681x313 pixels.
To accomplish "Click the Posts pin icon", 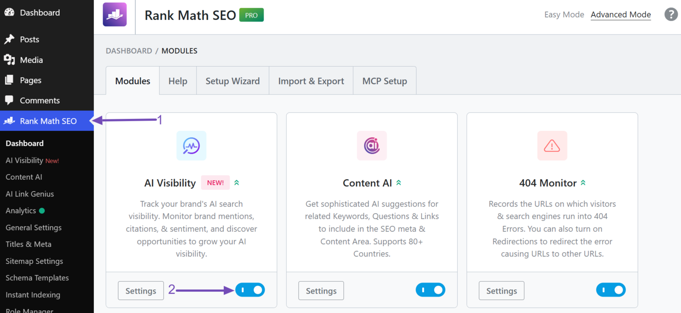I will (9, 39).
